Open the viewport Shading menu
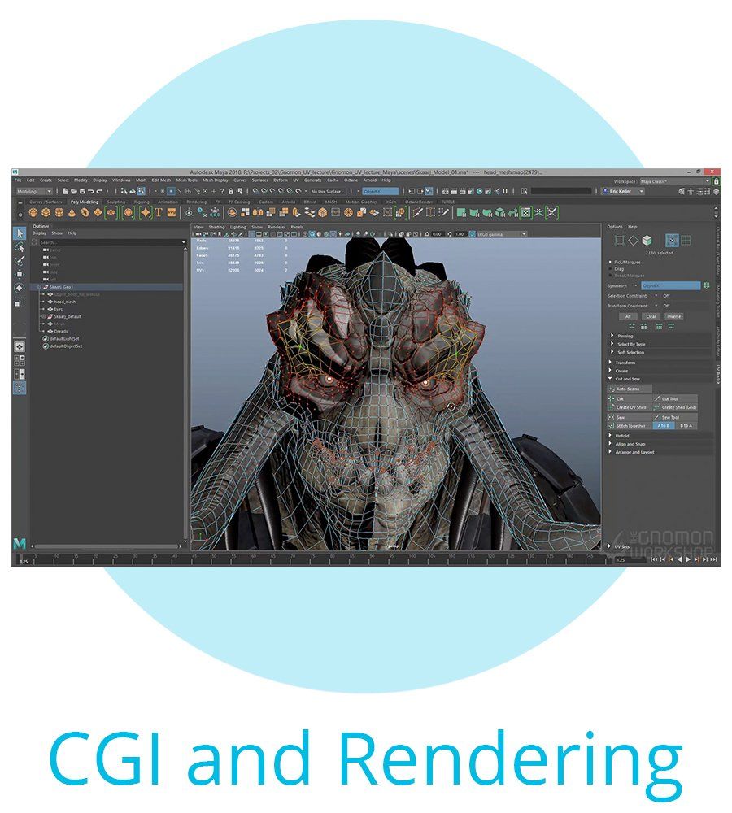This screenshot has height=813, width=732. coord(216,227)
